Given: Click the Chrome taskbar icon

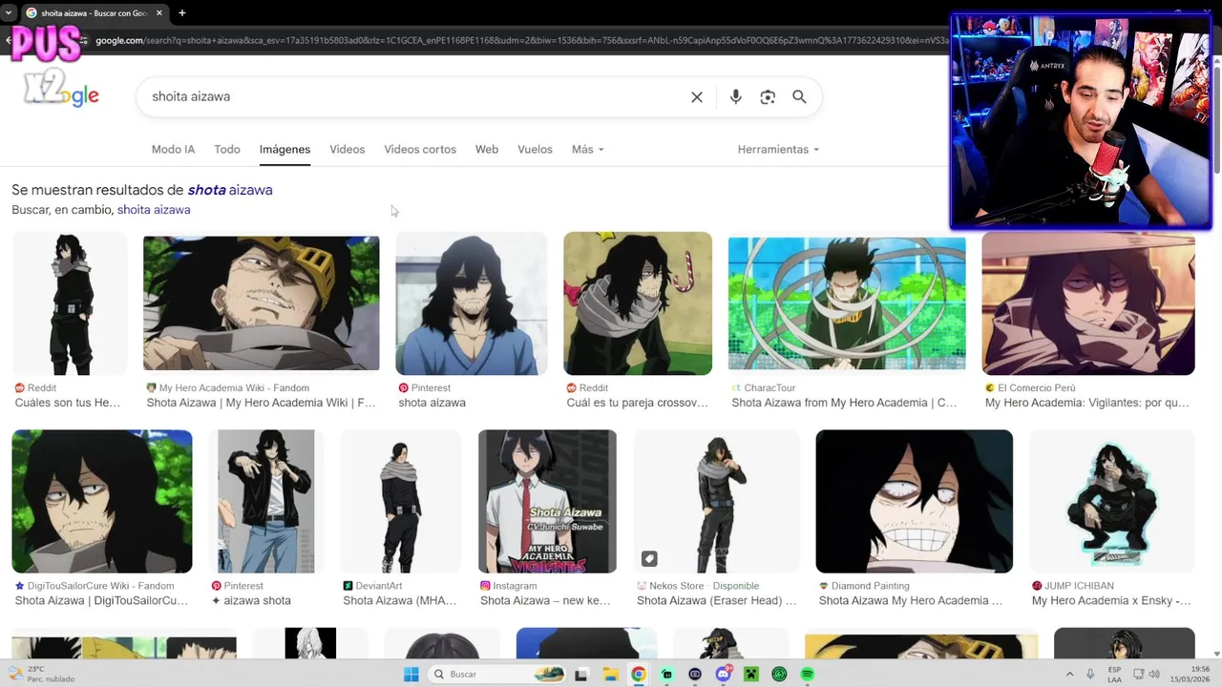Looking at the screenshot, I should coord(639,675).
